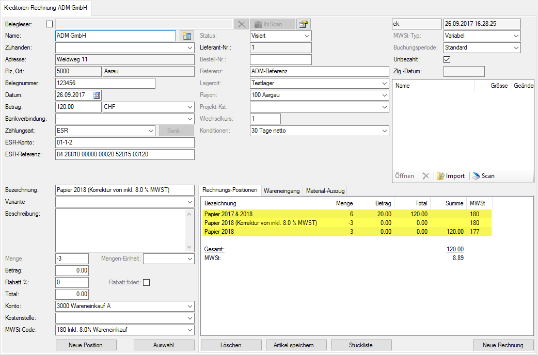Untick the Unbezahlt checkbox
This screenshot has width=538, height=355.
click(x=447, y=59)
